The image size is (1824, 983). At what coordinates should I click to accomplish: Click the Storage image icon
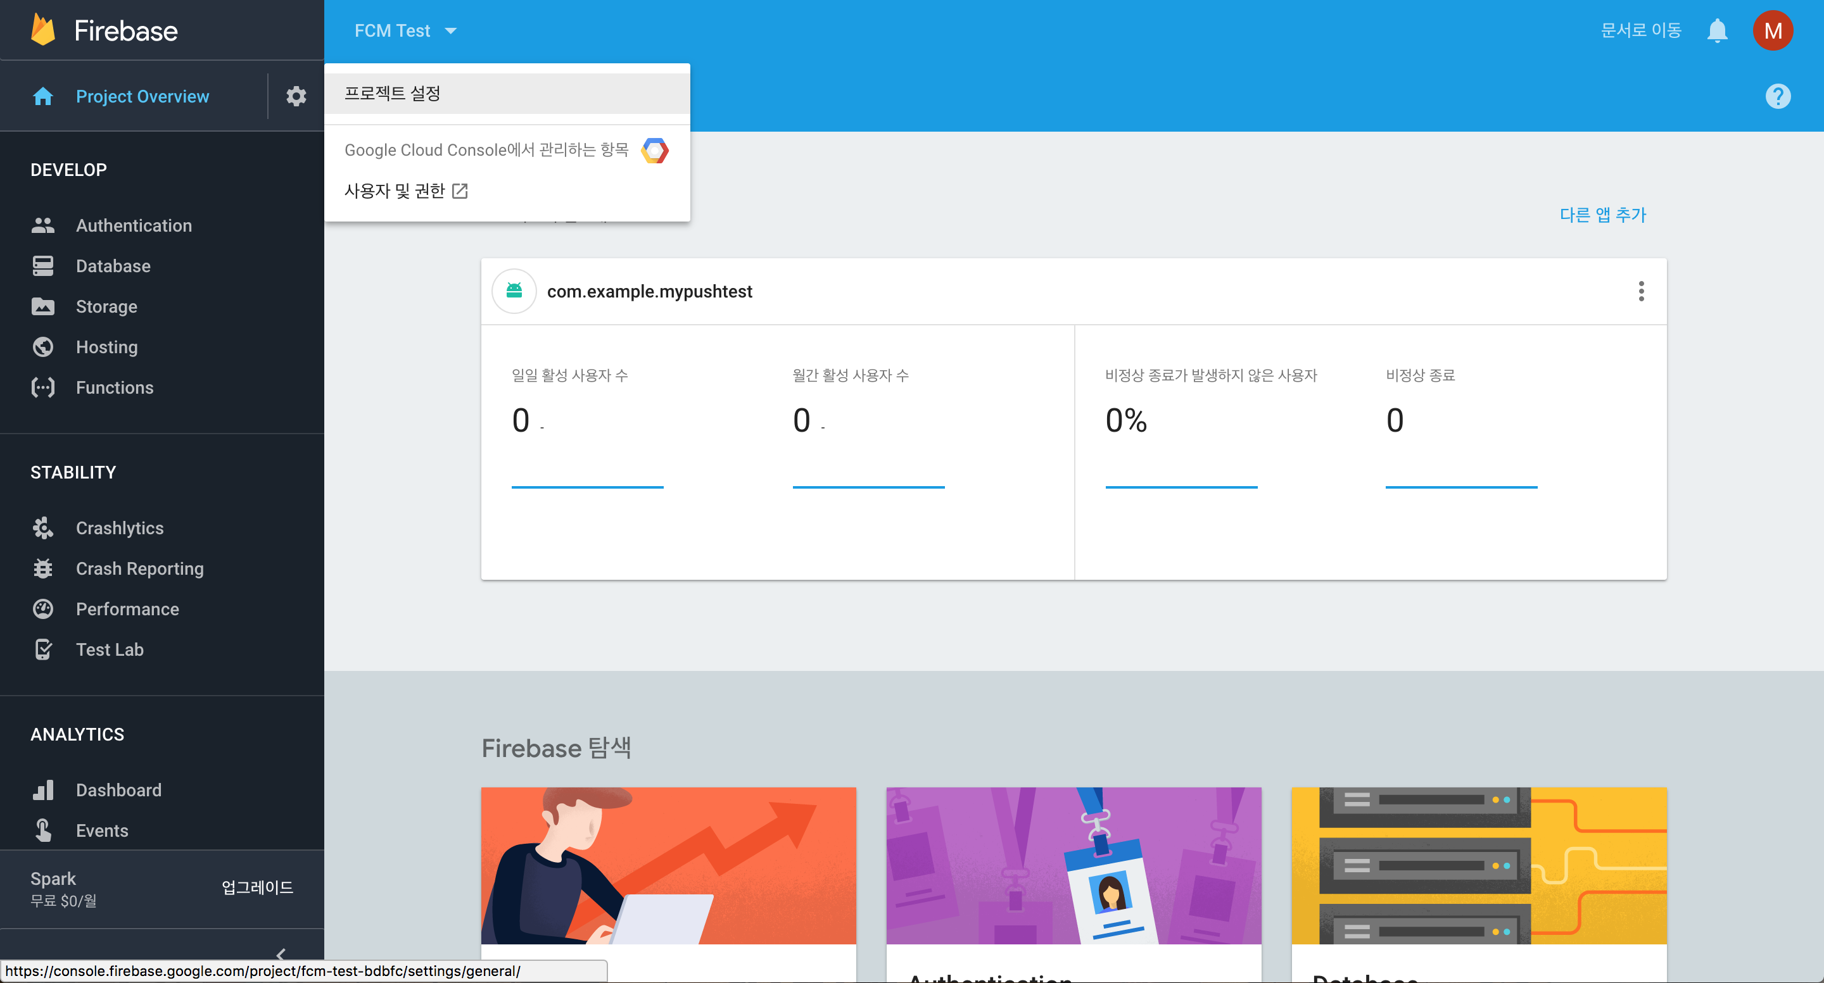(43, 306)
